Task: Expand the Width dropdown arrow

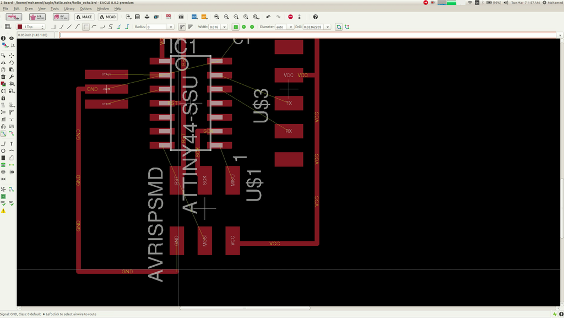Action: coord(225,27)
